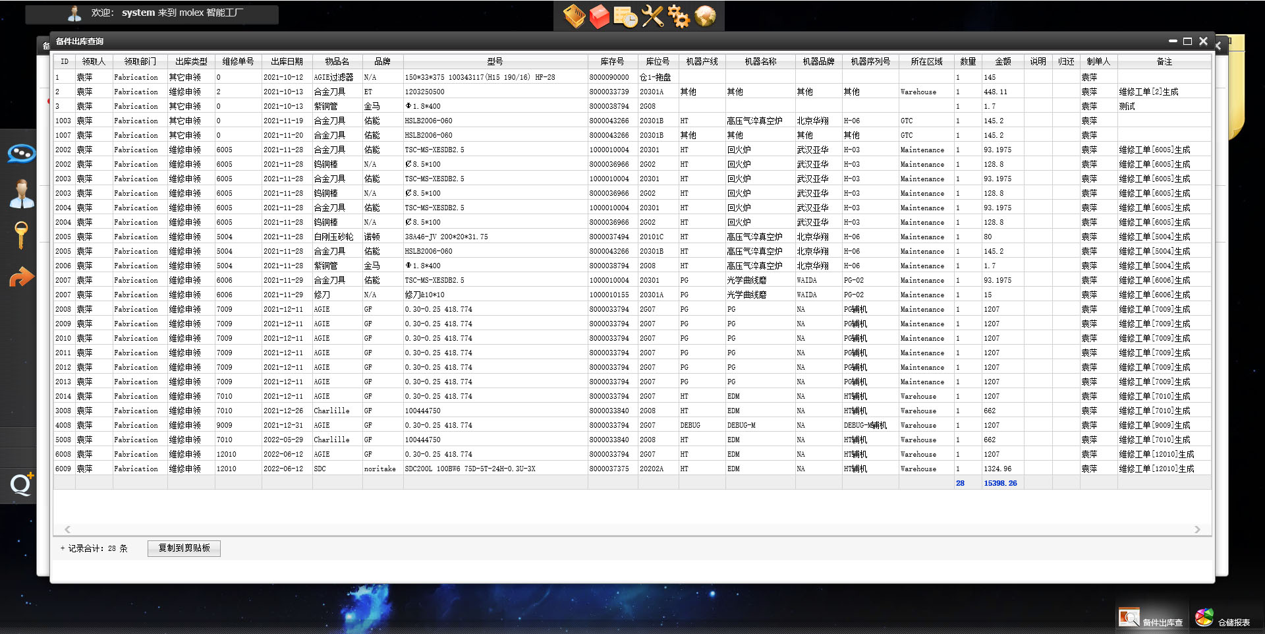The image size is (1265, 634).
Task: Select the row with ID 6009
Action: (x=63, y=469)
